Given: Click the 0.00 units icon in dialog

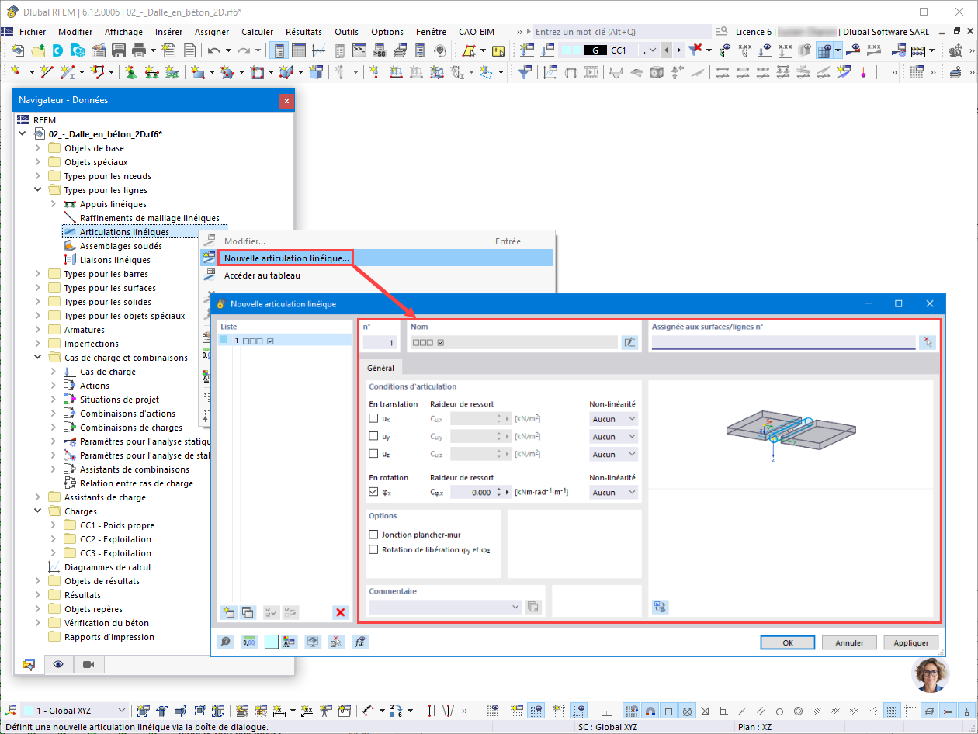Looking at the screenshot, I should click(x=249, y=642).
